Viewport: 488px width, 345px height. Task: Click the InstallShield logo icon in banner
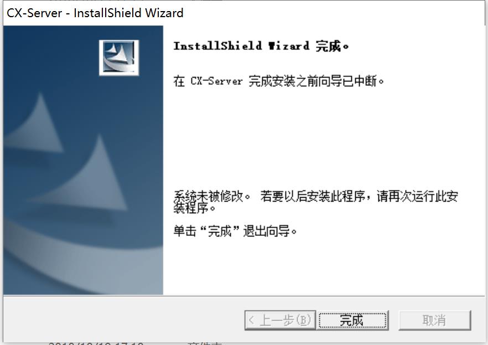(x=119, y=58)
